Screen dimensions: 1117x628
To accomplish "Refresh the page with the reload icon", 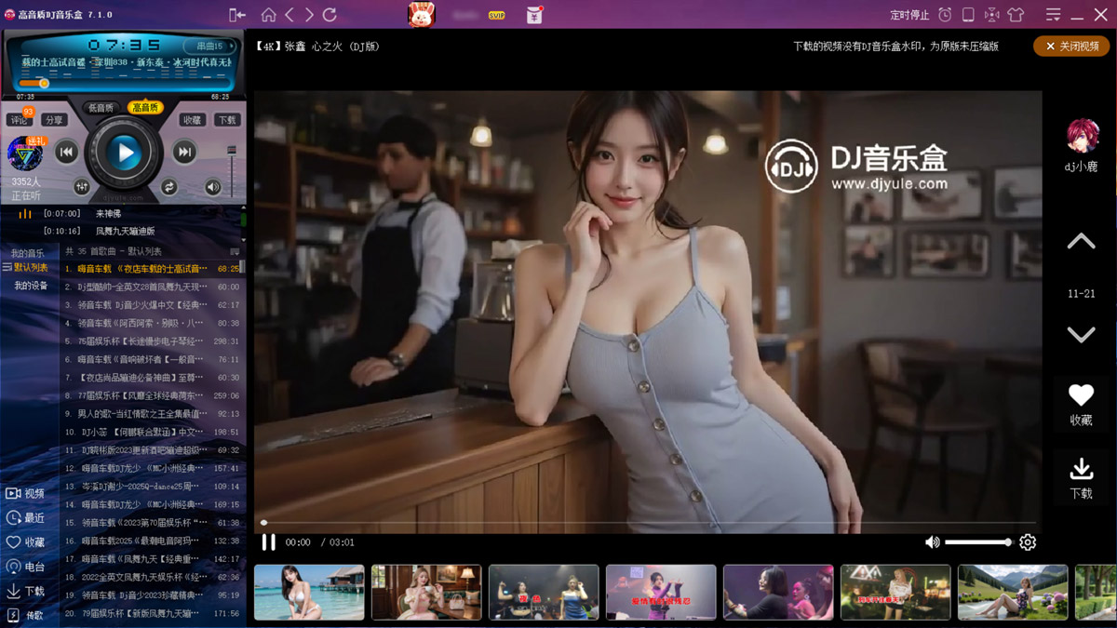I will pyautogui.click(x=330, y=15).
